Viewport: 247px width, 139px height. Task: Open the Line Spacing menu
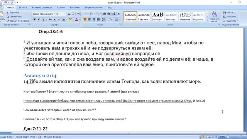point(104,20)
